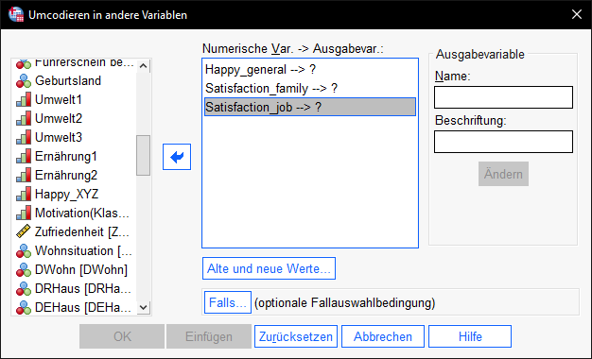
Task: Open Alte und neue Werte dialog
Action: tap(269, 268)
